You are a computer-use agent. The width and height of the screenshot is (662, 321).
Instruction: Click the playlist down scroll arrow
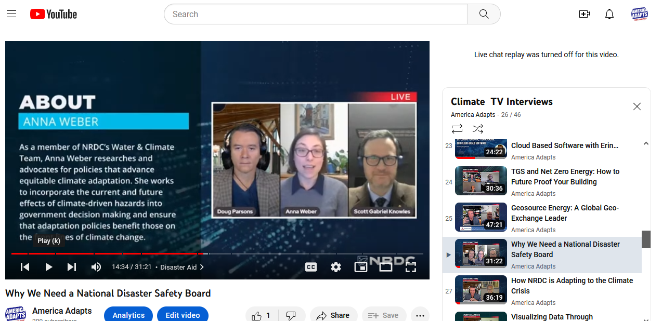pyautogui.click(x=646, y=319)
